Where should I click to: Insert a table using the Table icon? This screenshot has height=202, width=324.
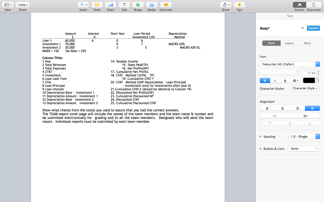click(97, 5)
